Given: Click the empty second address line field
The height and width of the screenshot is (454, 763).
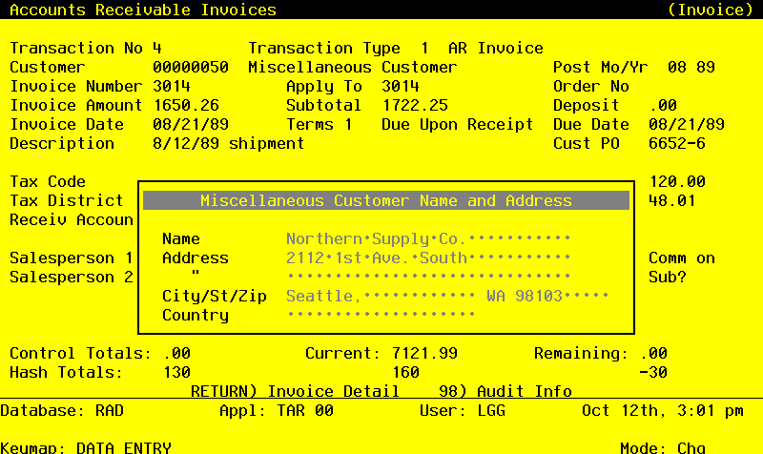Looking at the screenshot, I should (428, 277).
